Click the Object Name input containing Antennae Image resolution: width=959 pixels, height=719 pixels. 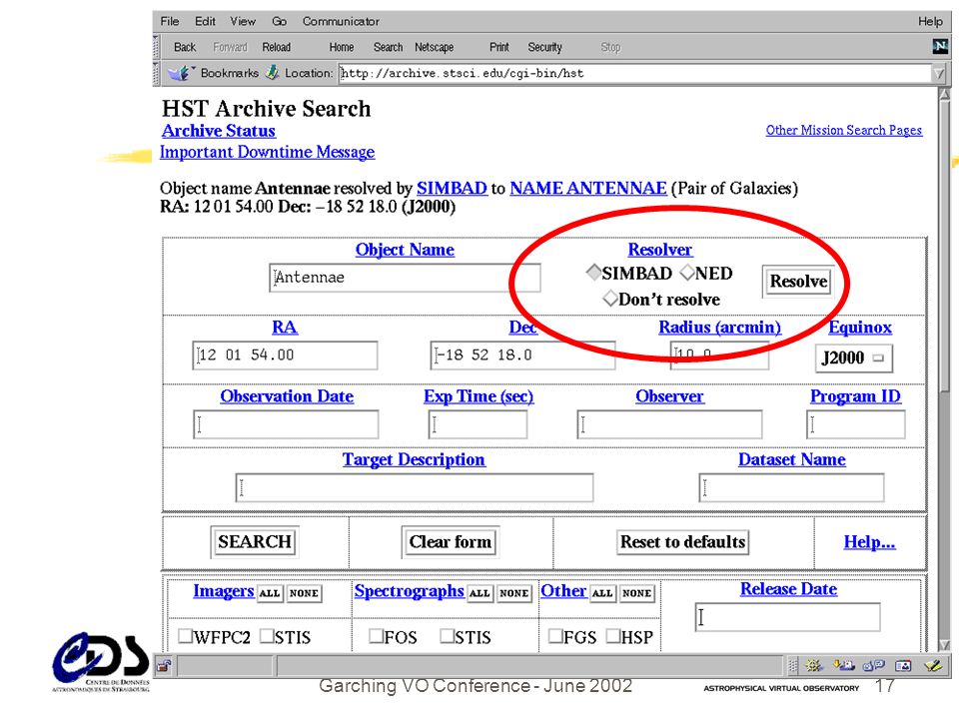(405, 278)
